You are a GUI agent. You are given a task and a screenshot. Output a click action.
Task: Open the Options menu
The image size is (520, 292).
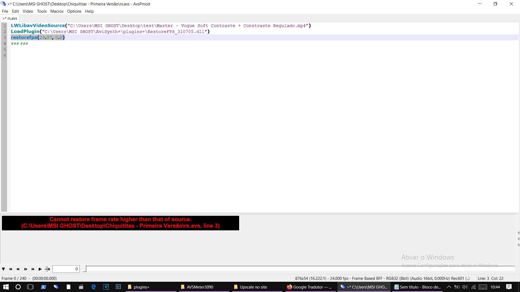coord(74,11)
